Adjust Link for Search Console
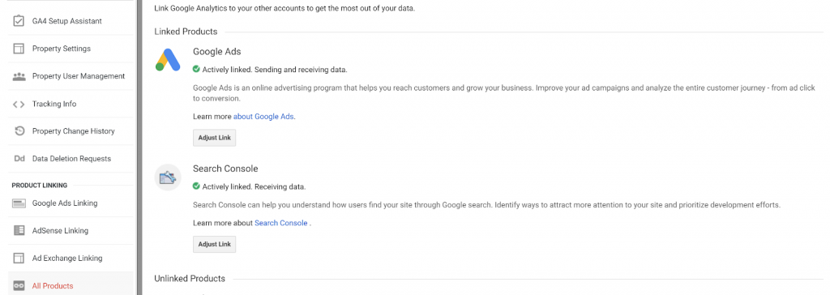The height and width of the screenshot is (295, 830). [x=214, y=244]
